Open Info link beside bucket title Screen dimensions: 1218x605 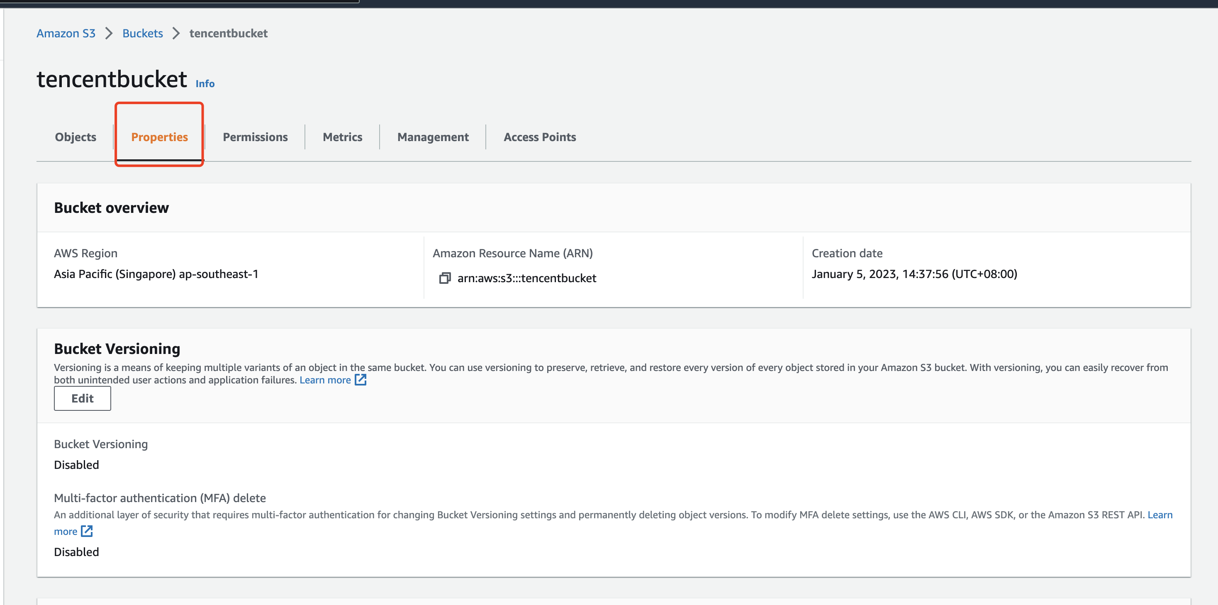point(205,84)
